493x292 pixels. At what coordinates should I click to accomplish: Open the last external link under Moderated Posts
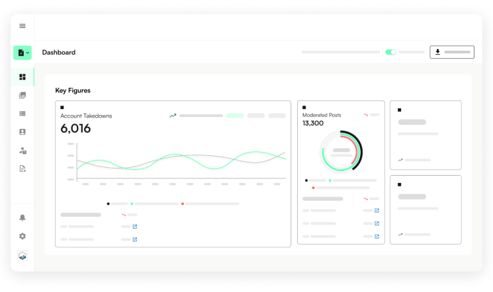tap(377, 236)
